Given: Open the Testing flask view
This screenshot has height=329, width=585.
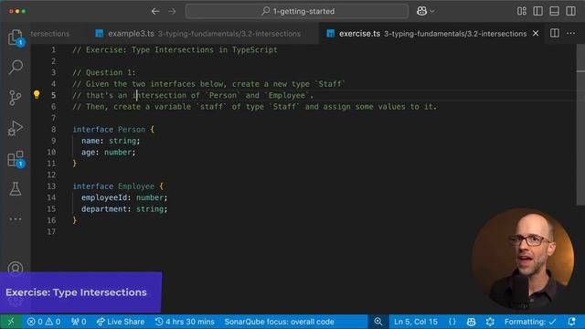Looking at the screenshot, I should 16,189.
